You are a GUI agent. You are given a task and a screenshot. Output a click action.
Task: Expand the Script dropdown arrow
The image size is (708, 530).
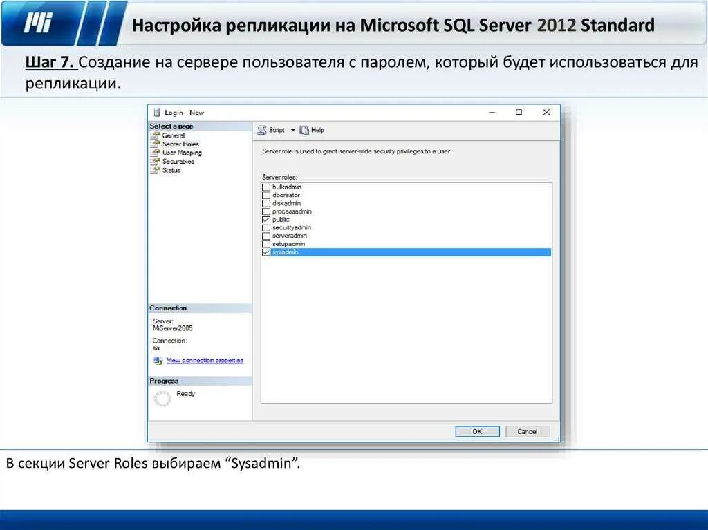point(292,130)
